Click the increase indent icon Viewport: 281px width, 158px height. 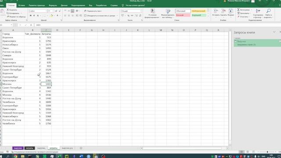(x=81, y=16)
